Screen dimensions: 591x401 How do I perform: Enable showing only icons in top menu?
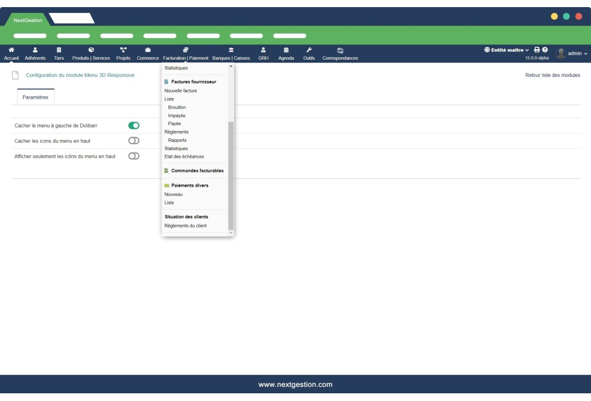pos(135,155)
